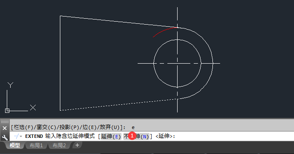Open recent commands dropdown arrow

pyautogui.click(x=21, y=137)
